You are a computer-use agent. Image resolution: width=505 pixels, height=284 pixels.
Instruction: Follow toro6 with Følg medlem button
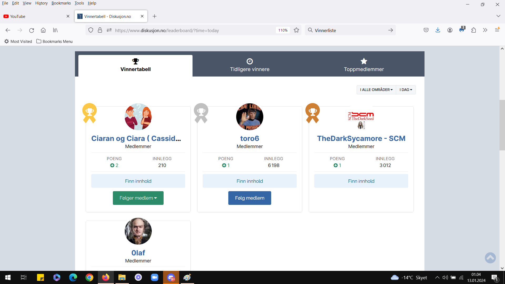[250, 198]
